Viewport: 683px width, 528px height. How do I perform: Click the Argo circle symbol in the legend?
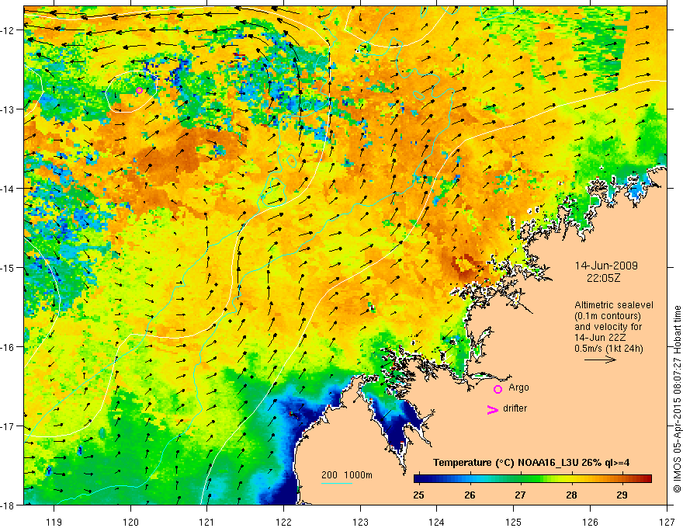coord(498,389)
